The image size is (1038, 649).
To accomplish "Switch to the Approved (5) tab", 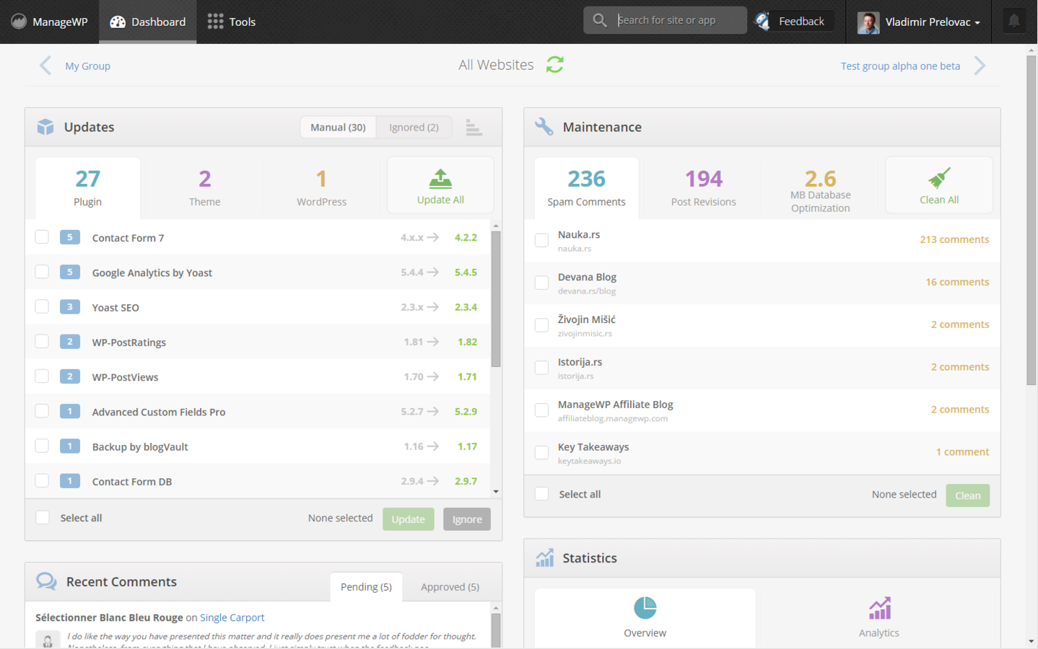I will pyautogui.click(x=450, y=587).
